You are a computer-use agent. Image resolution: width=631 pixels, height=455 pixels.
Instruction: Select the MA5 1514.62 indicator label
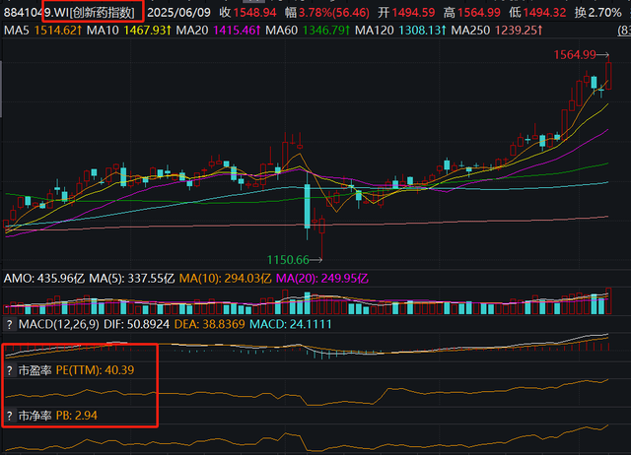[x=42, y=31]
